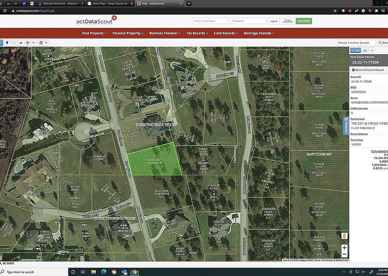
Task: Zoom out with the map minus button
Action: click(x=344, y=254)
